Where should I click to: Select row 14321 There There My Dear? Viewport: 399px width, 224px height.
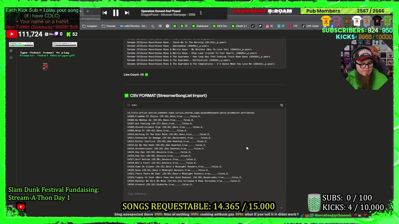[x=178, y=174]
